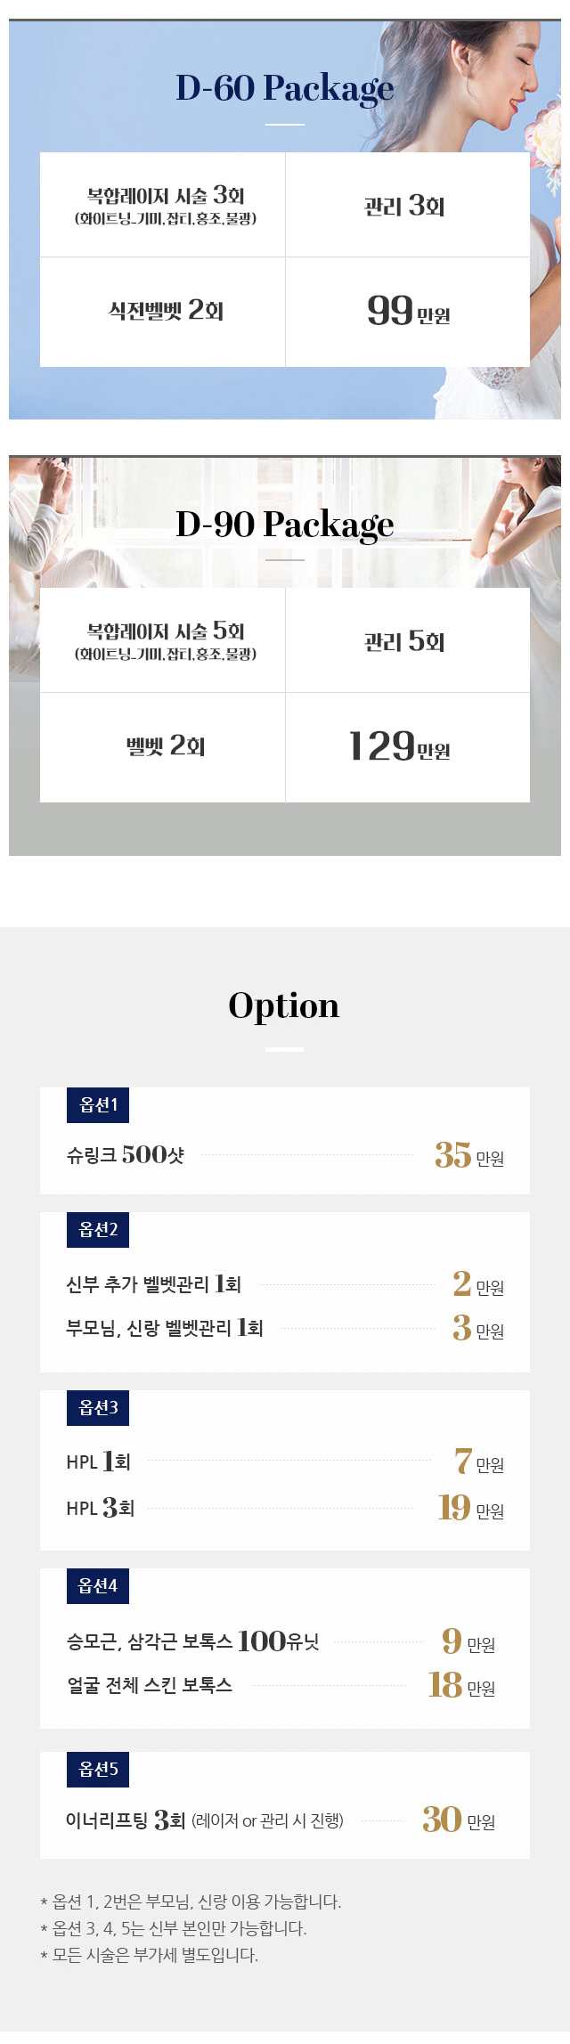
Task: Click the 옵션4 label badge
Action: point(98,1586)
